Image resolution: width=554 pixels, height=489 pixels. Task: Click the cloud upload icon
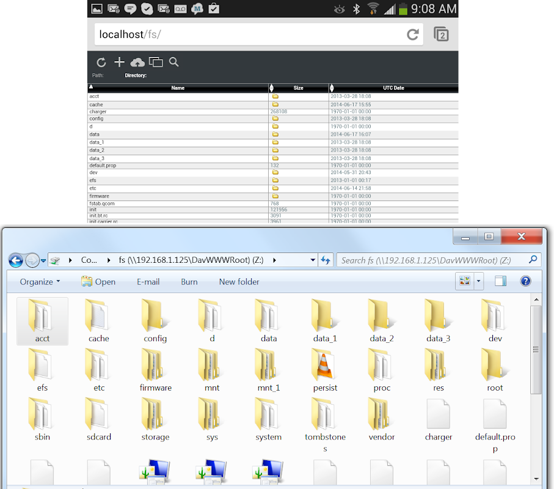pos(137,62)
